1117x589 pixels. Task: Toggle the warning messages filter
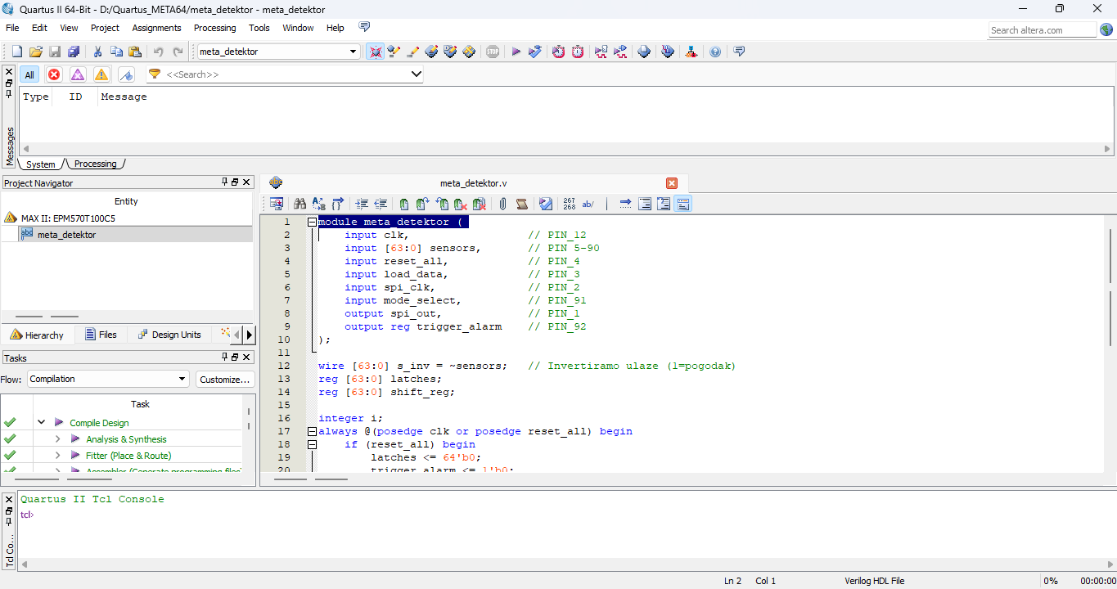tap(101, 74)
